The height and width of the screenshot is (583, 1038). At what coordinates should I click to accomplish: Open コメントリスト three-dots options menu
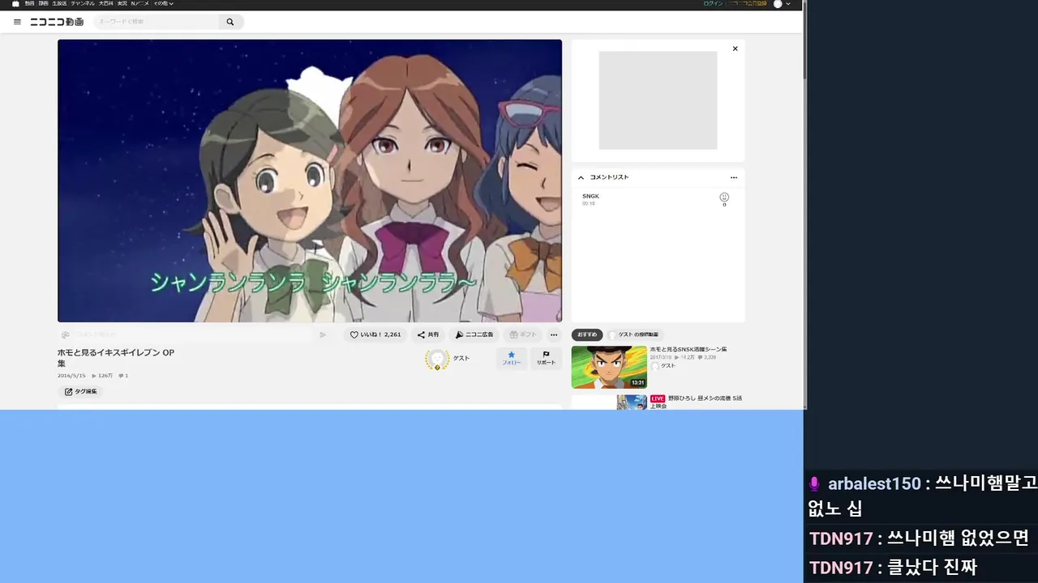[x=734, y=177]
